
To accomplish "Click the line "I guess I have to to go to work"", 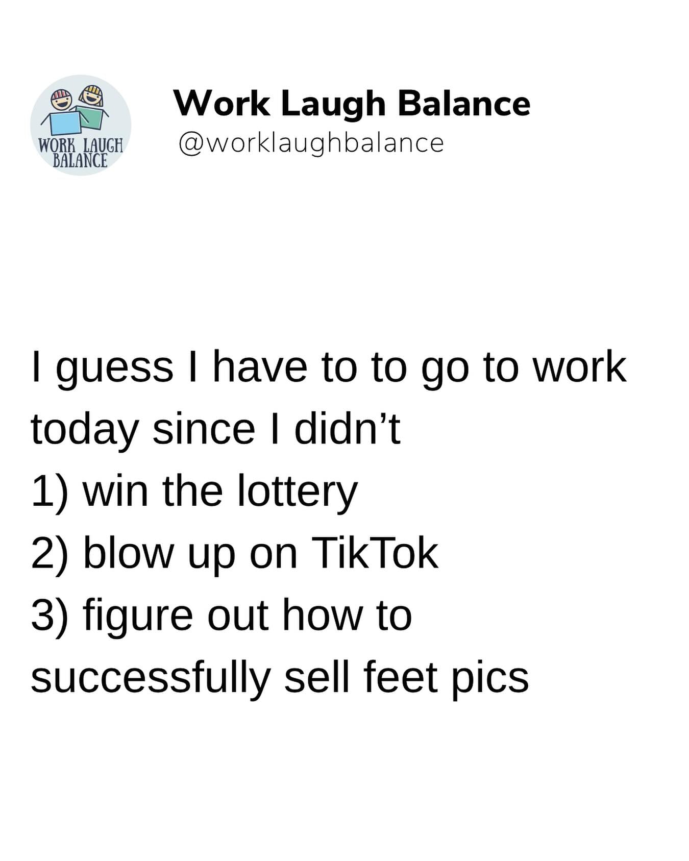I will pyautogui.click(x=329, y=367).
